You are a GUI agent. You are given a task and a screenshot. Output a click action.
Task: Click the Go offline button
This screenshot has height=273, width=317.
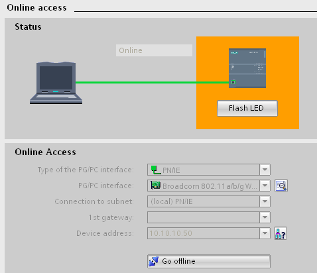pyautogui.click(x=209, y=261)
